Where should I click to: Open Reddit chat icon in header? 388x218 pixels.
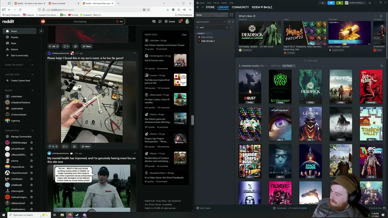[x=160, y=21]
